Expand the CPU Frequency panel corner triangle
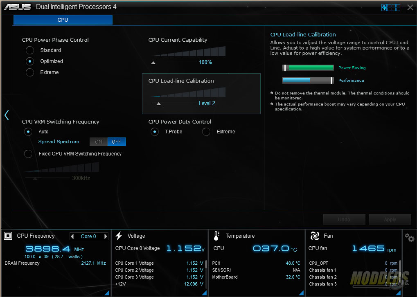The image size is (417, 297). pyautogui.click(x=107, y=293)
